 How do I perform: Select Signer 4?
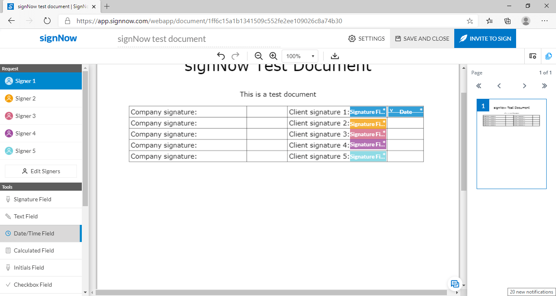[x=41, y=133]
